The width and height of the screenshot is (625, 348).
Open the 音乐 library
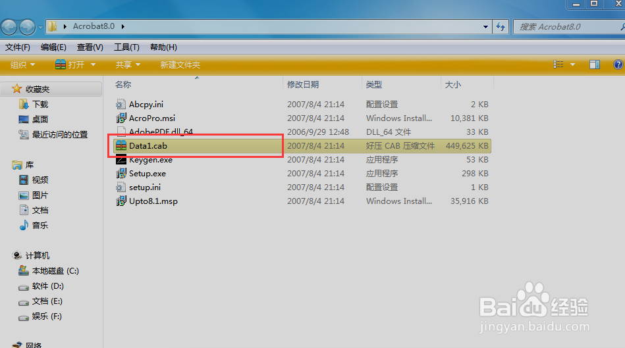click(x=40, y=226)
